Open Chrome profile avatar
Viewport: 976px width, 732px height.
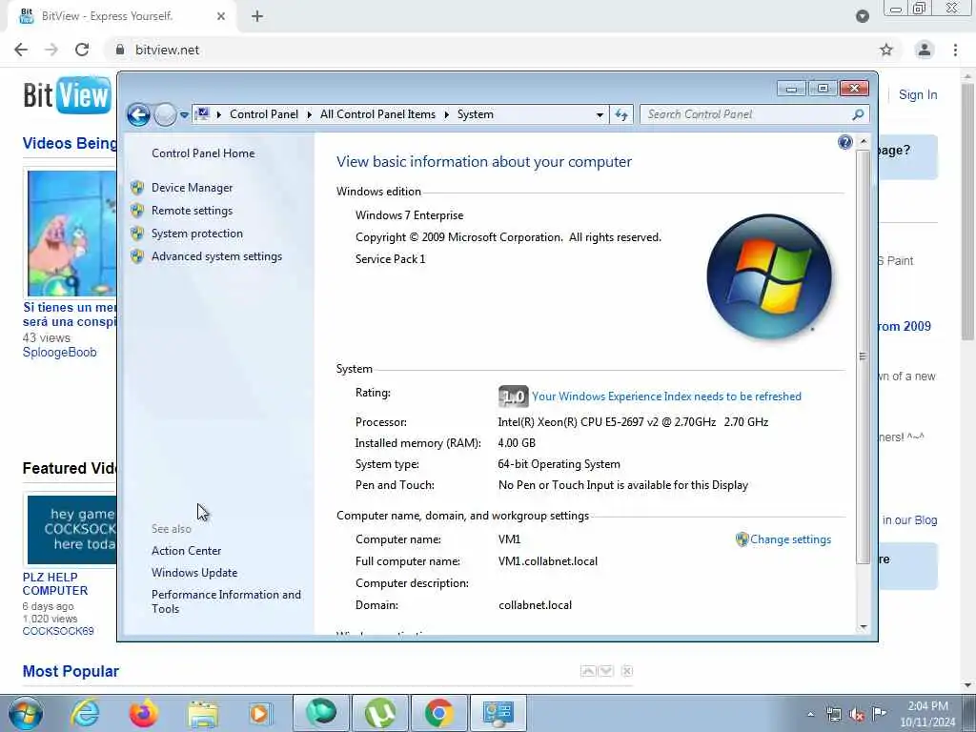(x=925, y=50)
